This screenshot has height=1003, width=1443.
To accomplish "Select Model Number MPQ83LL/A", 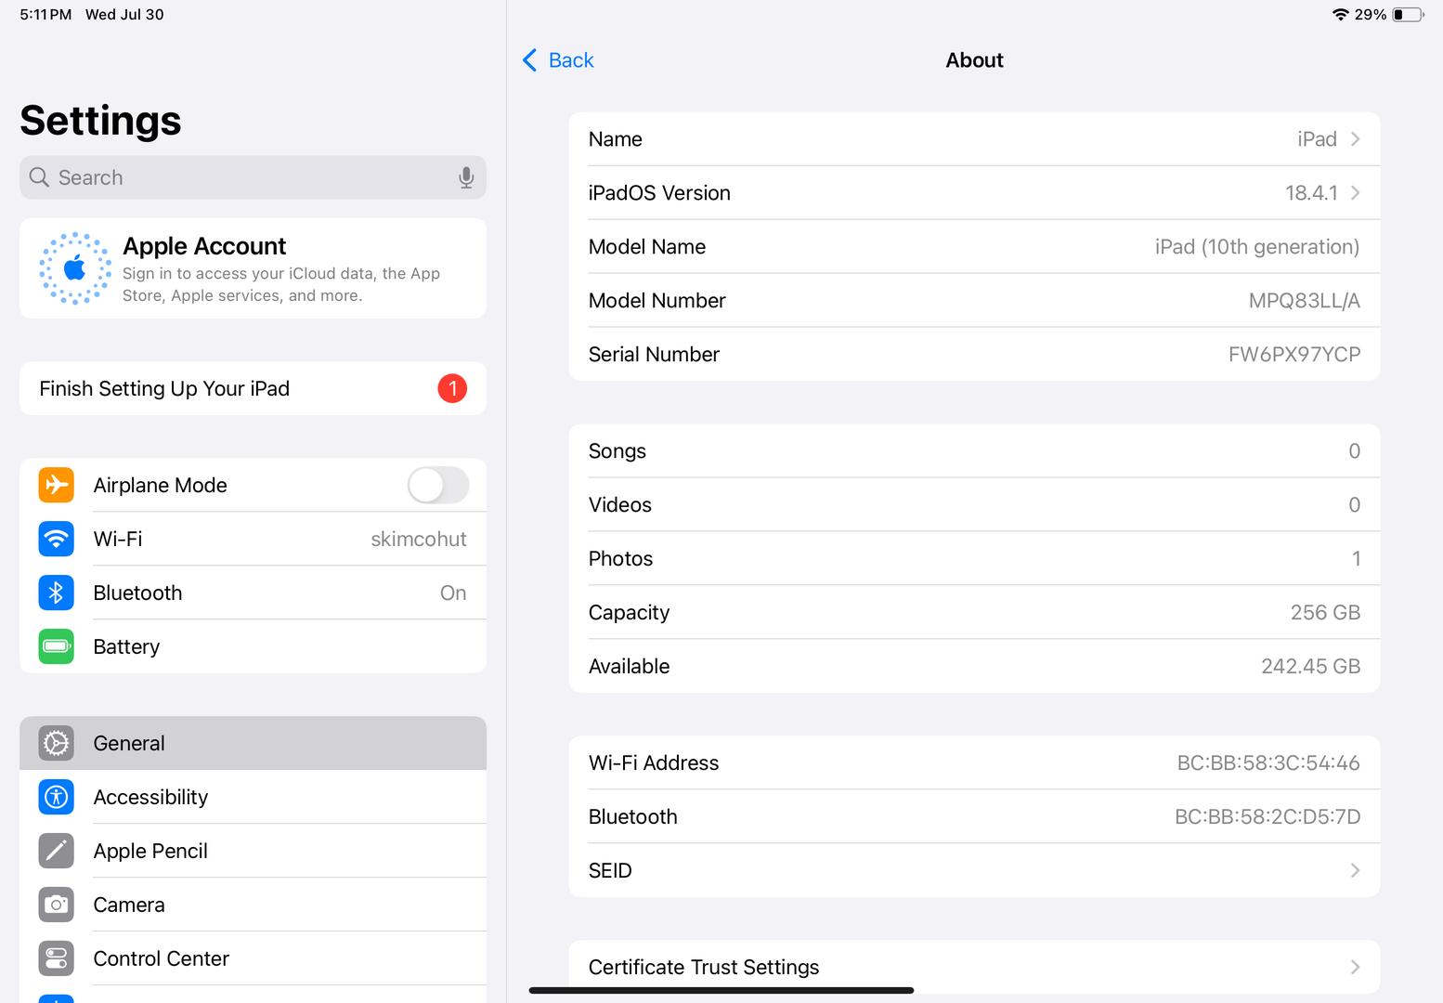I will [1304, 301].
